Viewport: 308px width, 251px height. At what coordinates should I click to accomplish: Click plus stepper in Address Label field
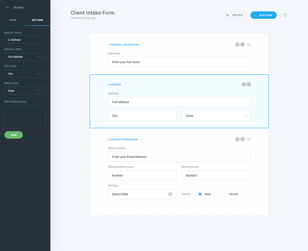[39, 57]
